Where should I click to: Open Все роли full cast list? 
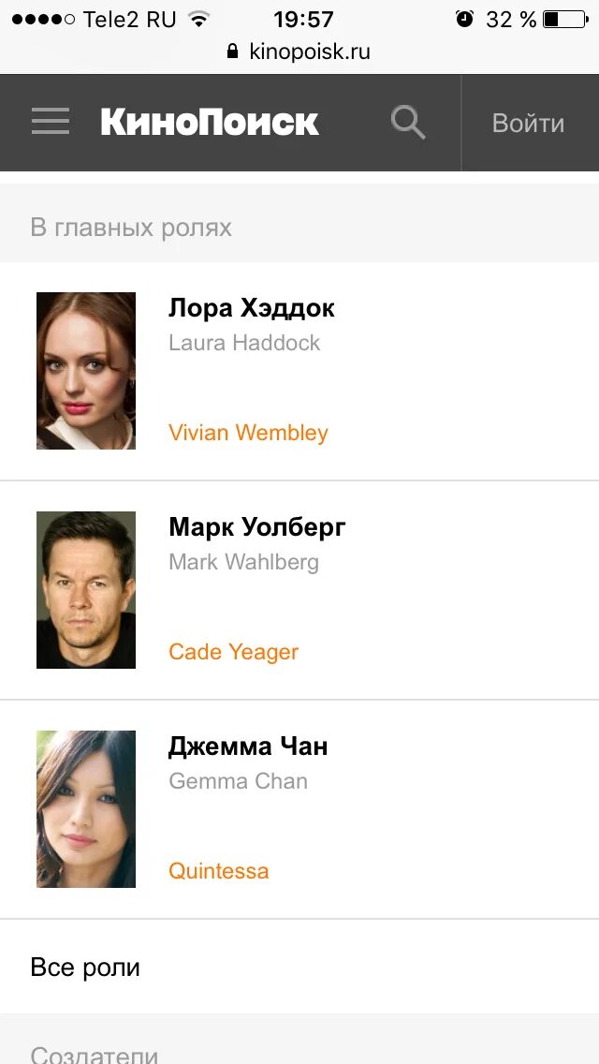tap(299, 967)
